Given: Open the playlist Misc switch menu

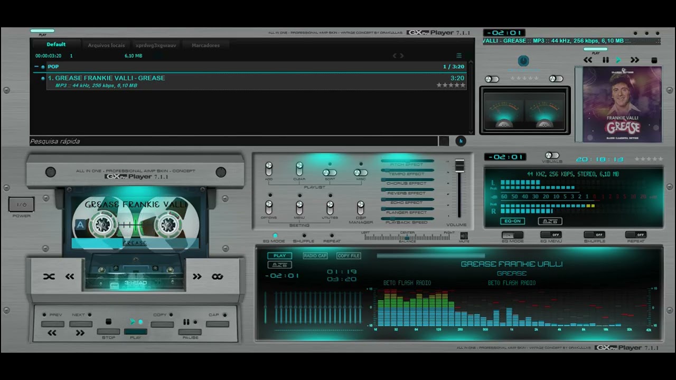Looking at the screenshot, I should pyautogui.click(x=361, y=173).
